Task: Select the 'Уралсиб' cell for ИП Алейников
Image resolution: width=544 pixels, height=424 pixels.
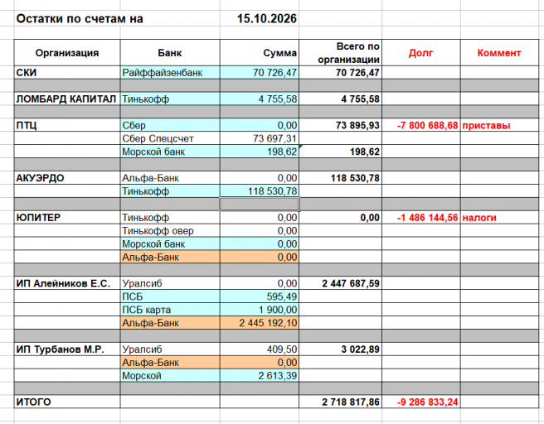Action: point(170,283)
